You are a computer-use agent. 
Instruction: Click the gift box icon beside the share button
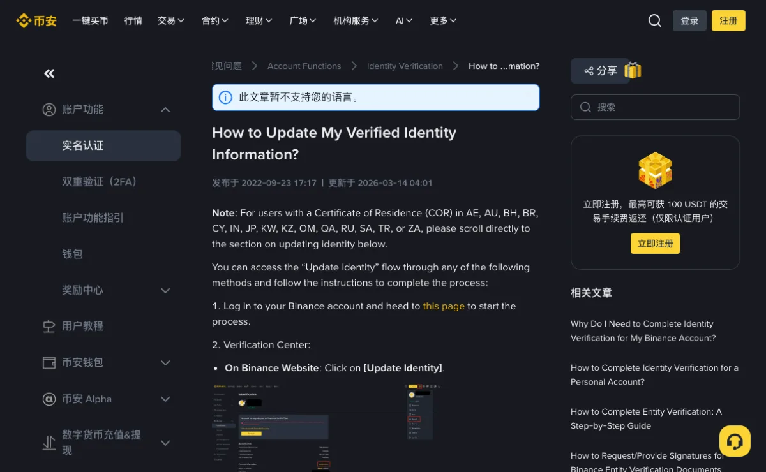pyautogui.click(x=633, y=70)
